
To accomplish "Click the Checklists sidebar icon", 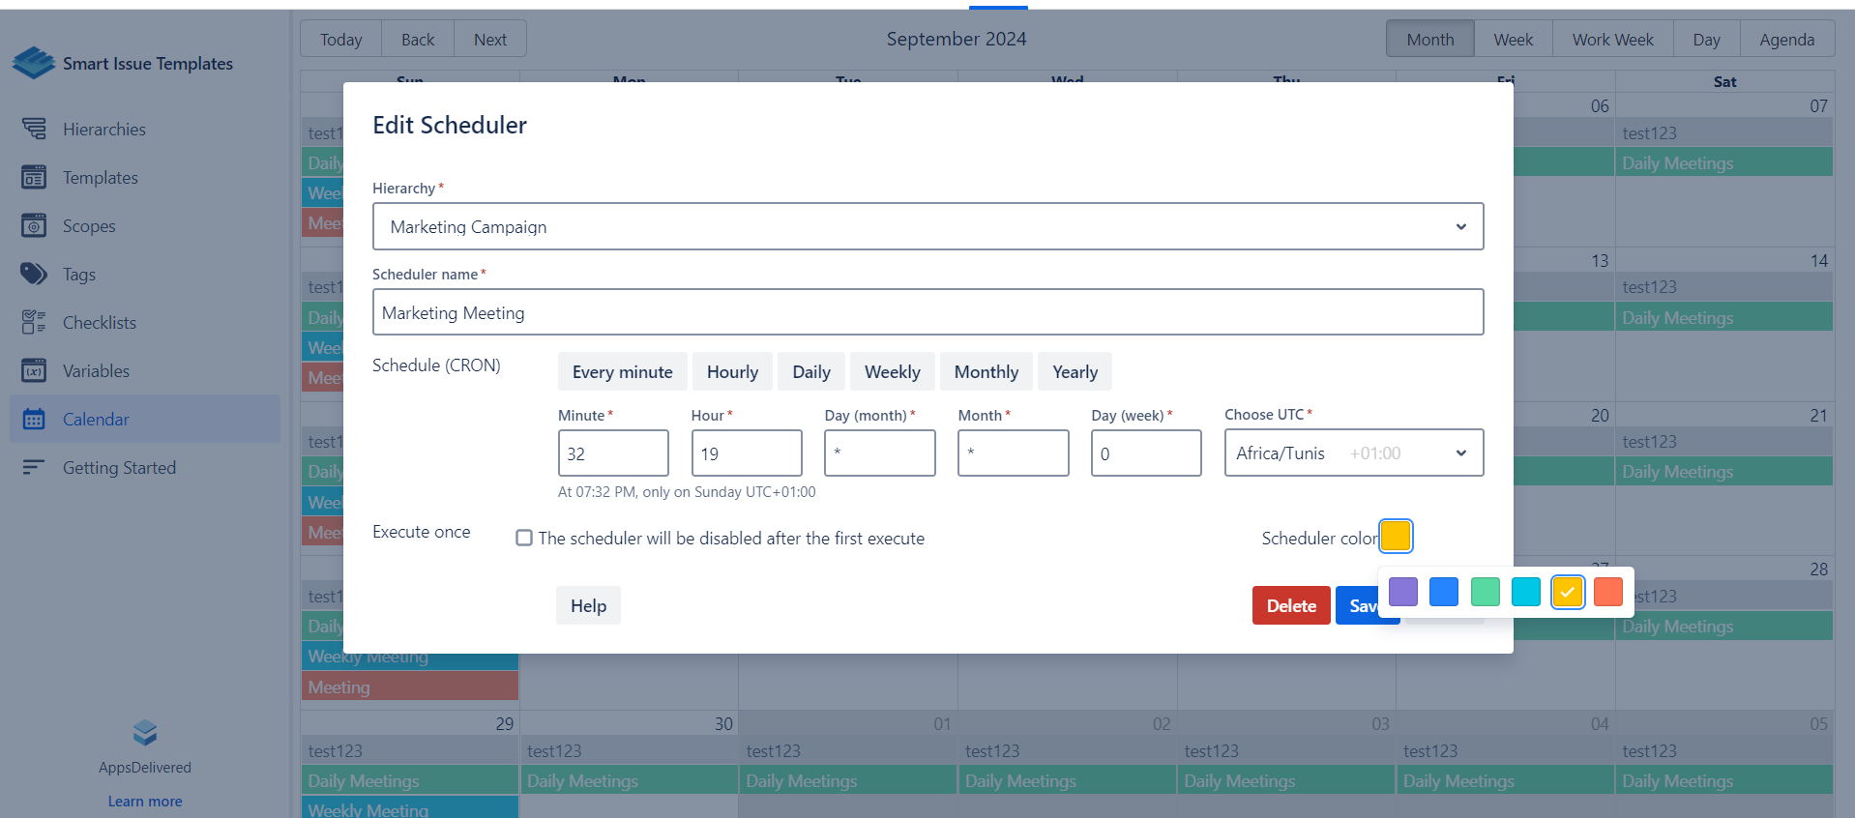I will 34,322.
